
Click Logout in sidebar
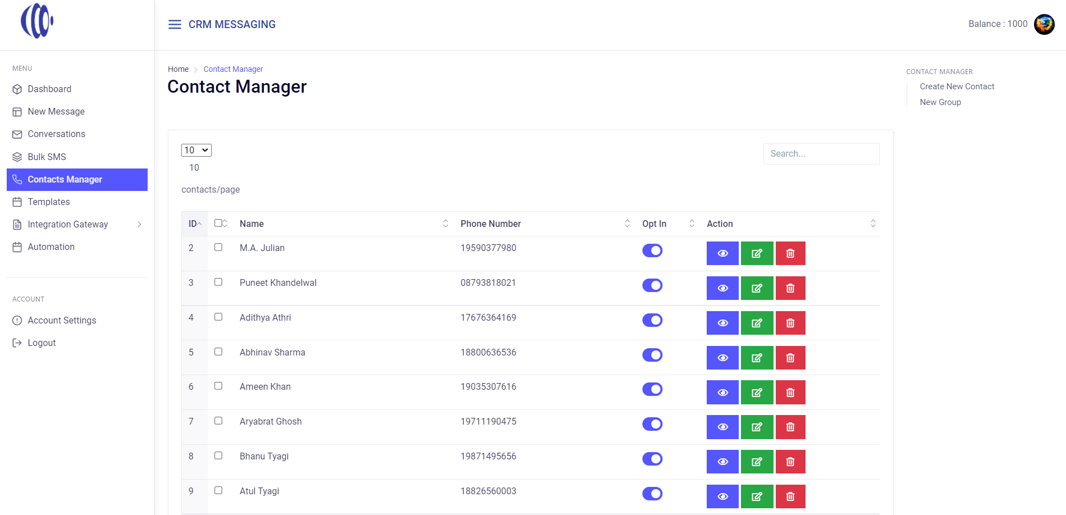(77, 343)
